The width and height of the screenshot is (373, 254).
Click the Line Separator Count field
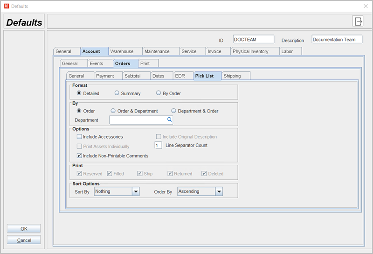[x=158, y=145]
